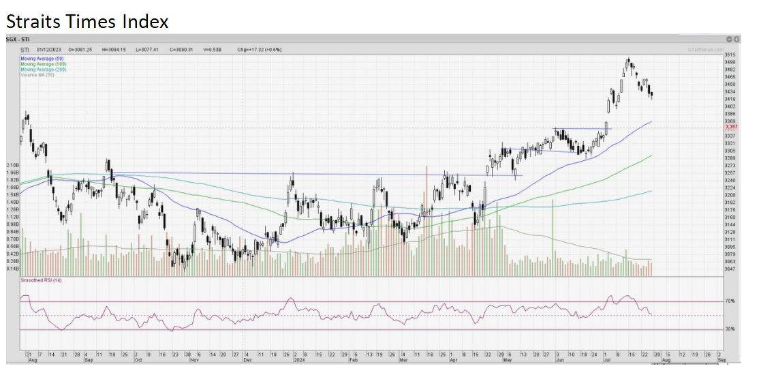
Task: Click the plus zoom-in icon
Action: (736, 40)
